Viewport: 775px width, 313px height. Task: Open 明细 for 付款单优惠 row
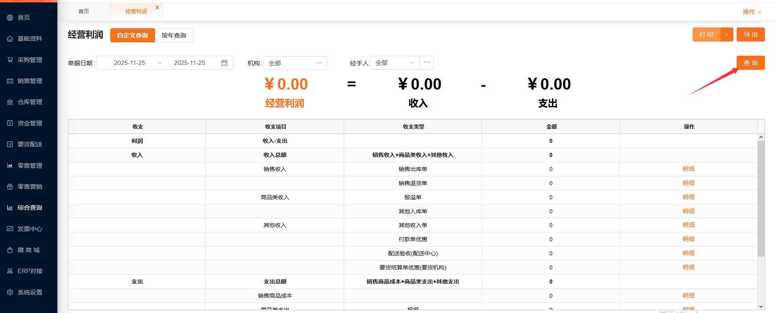click(689, 239)
